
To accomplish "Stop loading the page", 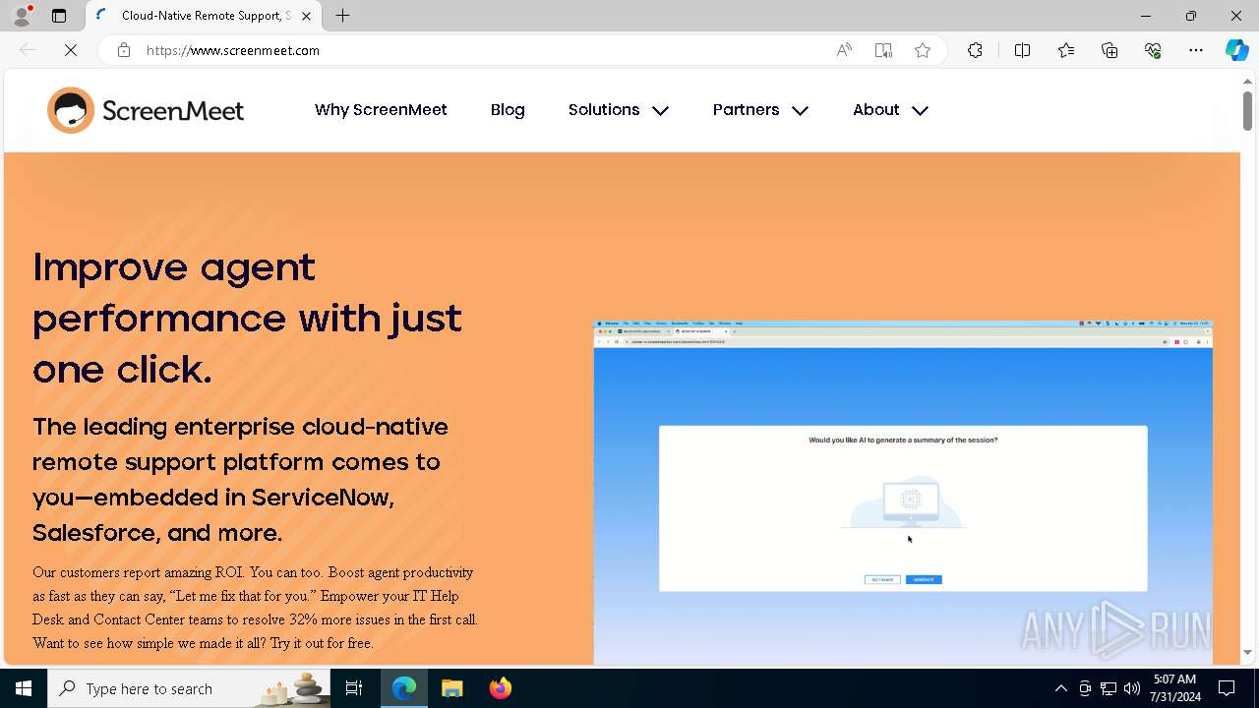I will (71, 50).
